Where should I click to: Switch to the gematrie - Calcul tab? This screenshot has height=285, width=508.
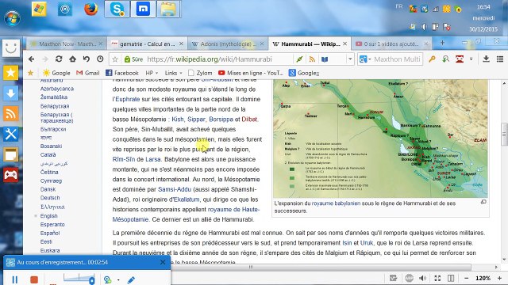point(147,44)
